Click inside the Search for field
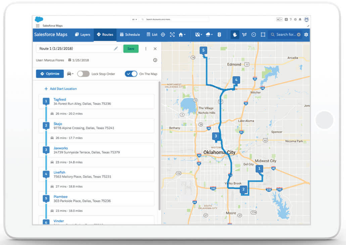 tap(287, 35)
